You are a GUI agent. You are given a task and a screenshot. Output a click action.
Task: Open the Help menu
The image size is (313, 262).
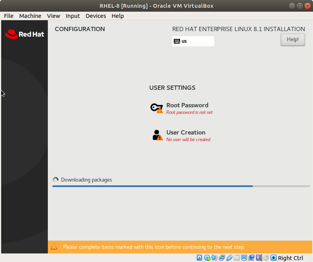(117, 16)
